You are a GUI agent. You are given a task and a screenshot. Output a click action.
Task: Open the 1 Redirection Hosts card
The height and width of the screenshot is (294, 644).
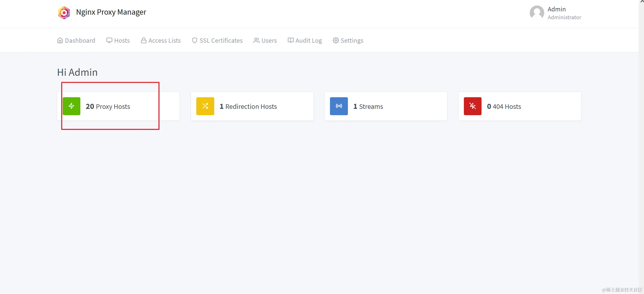pyautogui.click(x=248, y=107)
